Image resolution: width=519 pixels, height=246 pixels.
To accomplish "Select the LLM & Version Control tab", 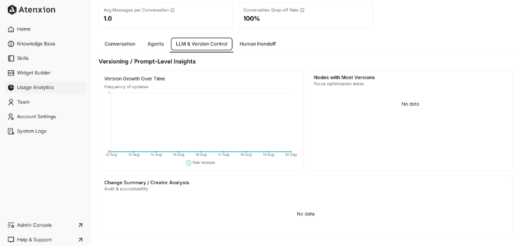I will coord(202,44).
